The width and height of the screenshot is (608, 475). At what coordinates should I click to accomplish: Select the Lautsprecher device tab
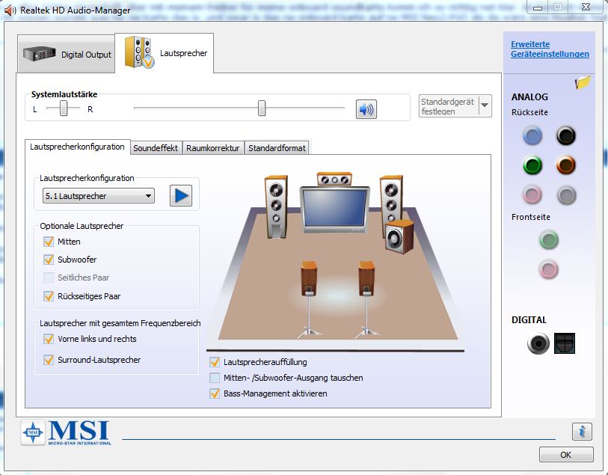[x=165, y=53]
